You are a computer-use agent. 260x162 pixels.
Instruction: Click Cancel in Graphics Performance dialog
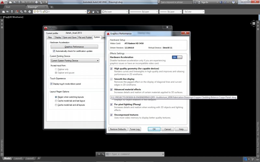168,129
